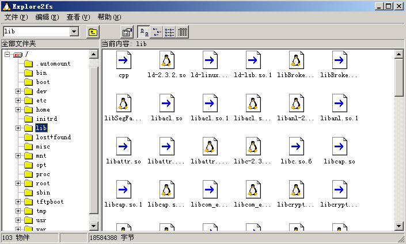The width and height of the screenshot is (406, 244).
Task: Select the libanl-2... file icon
Action: click(x=296, y=103)
